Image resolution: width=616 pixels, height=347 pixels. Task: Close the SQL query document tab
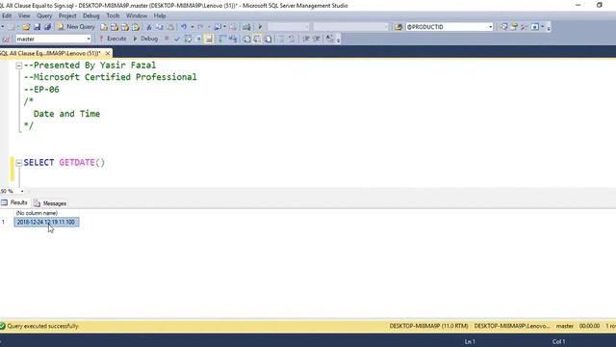point(108,53)
